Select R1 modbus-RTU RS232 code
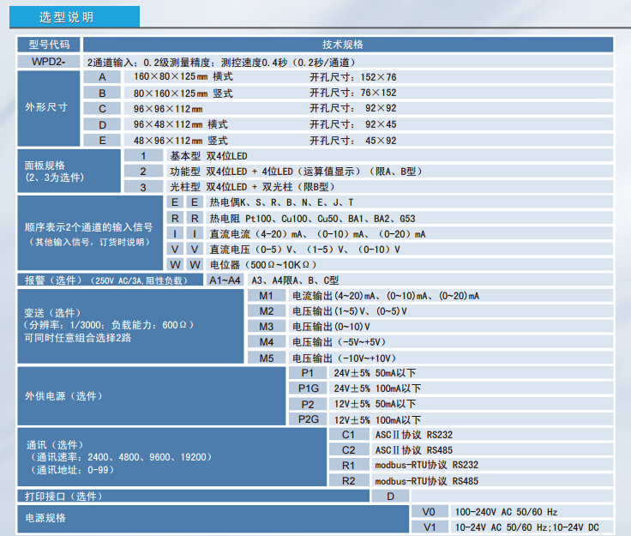 click(x=349, y=465)
